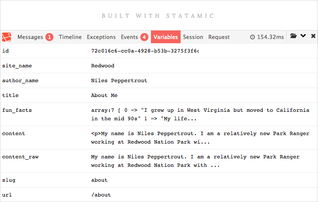
Task: Click the red debugbar logo icon
Action: 6,37
